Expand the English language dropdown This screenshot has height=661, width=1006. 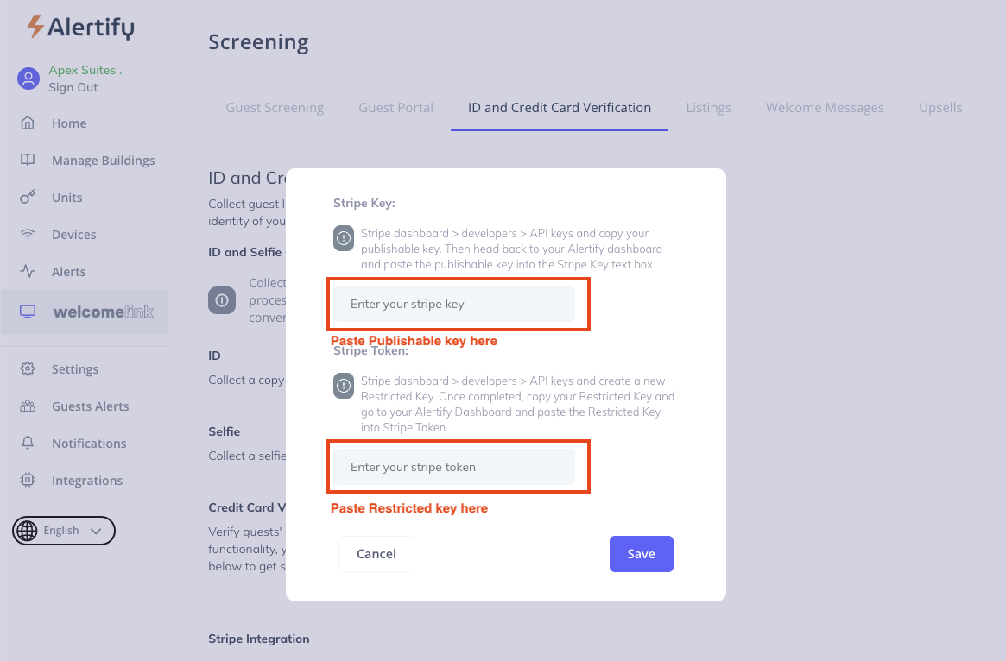coord(64,531)
